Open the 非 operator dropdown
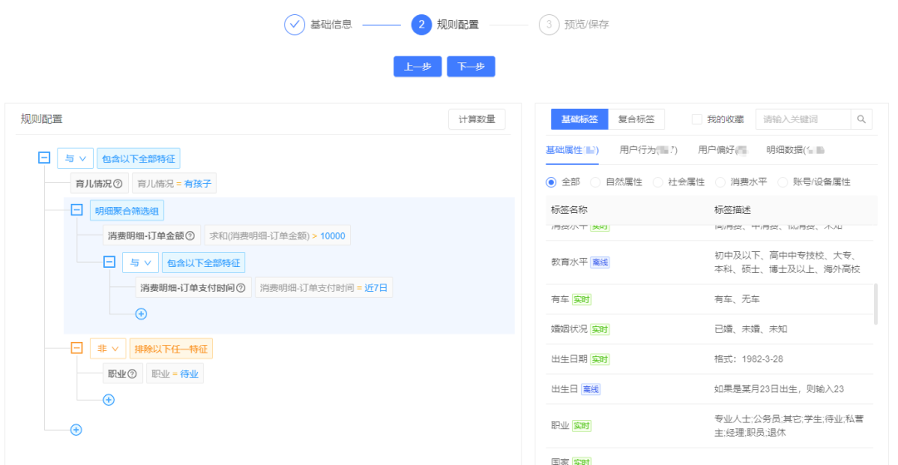The image size is (898, 465). (107, 349)
